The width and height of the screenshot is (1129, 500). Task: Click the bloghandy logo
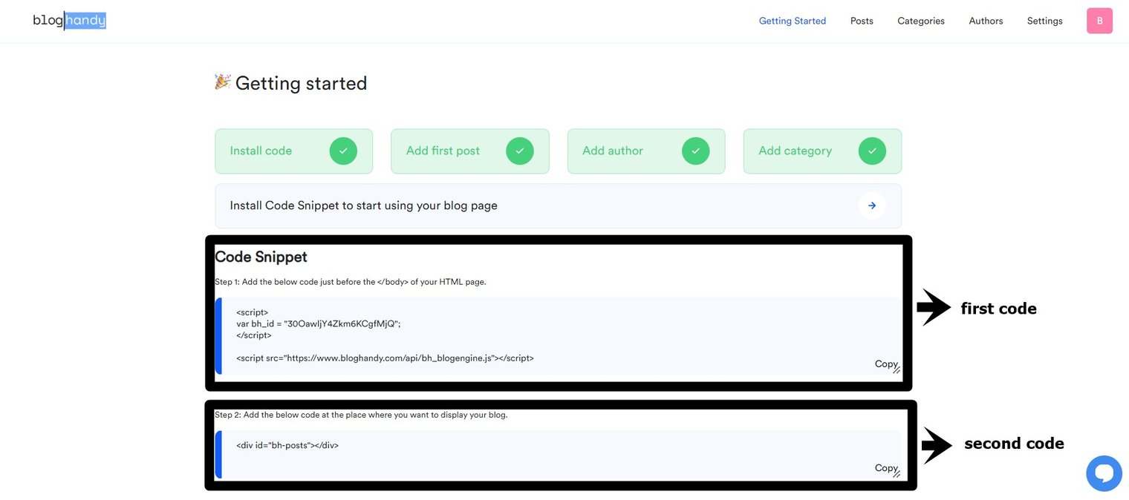tap(69, 21)
